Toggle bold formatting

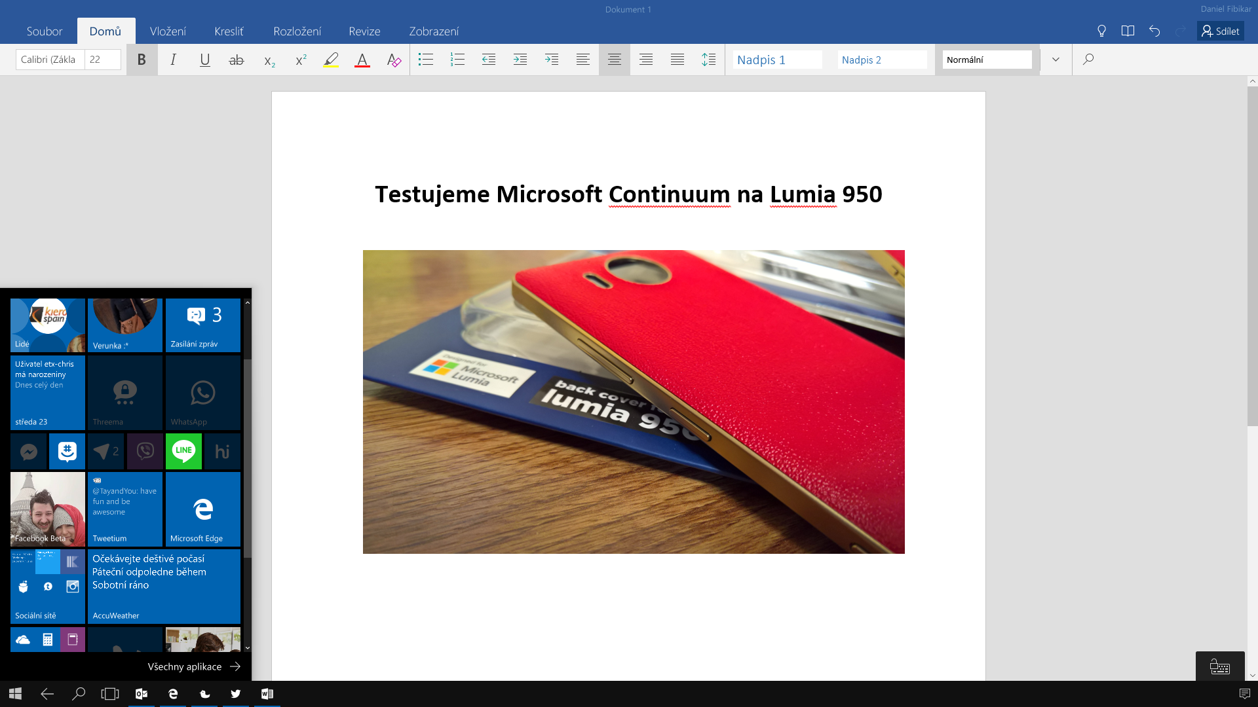coord(142,60)
